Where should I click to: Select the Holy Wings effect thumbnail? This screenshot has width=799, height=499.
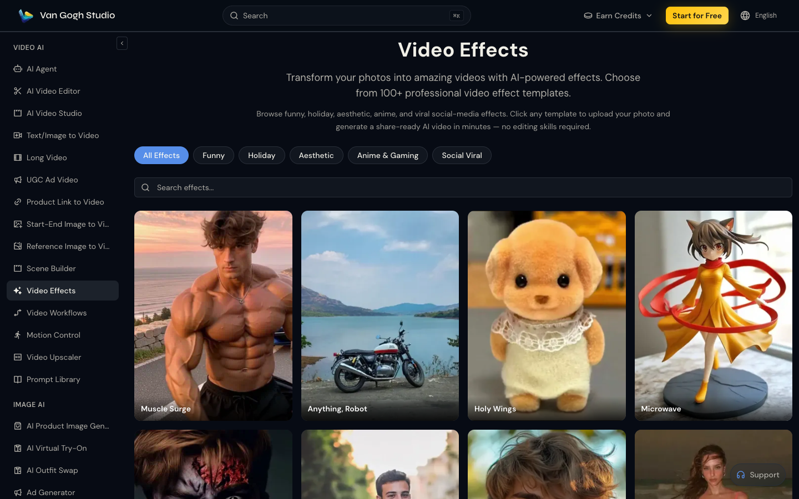(547, 315)
